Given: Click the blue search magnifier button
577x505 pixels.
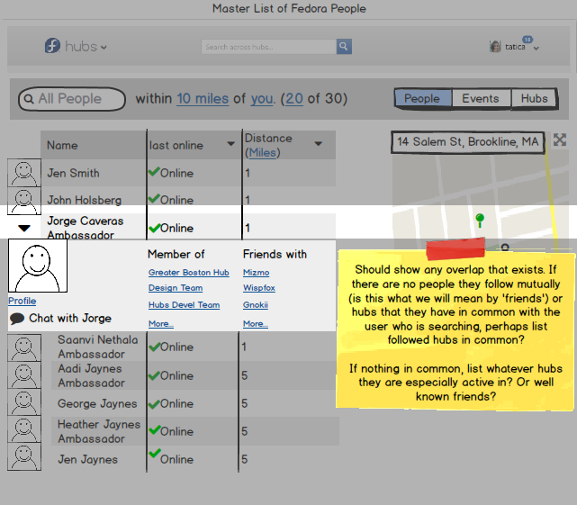Looking at the screenshot, I should point(344,47).
